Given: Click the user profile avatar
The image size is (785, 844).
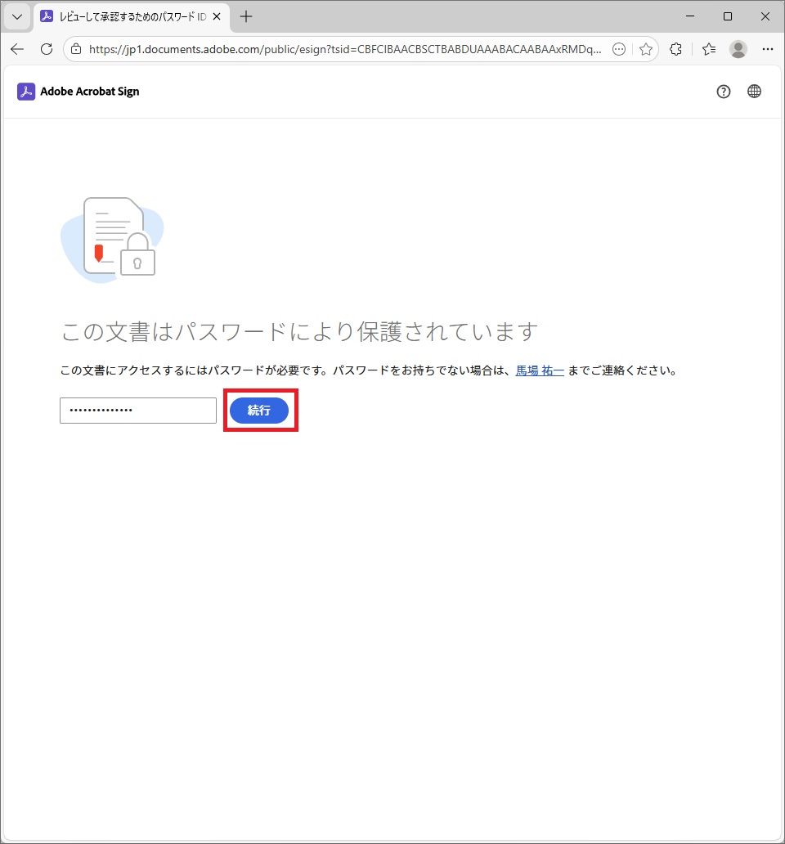Looking at the screenshot, I should (x=738, y=49).
